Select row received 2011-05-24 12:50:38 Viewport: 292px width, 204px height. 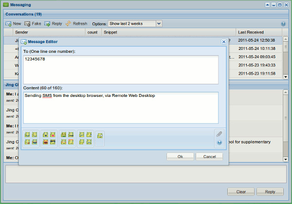143,40
